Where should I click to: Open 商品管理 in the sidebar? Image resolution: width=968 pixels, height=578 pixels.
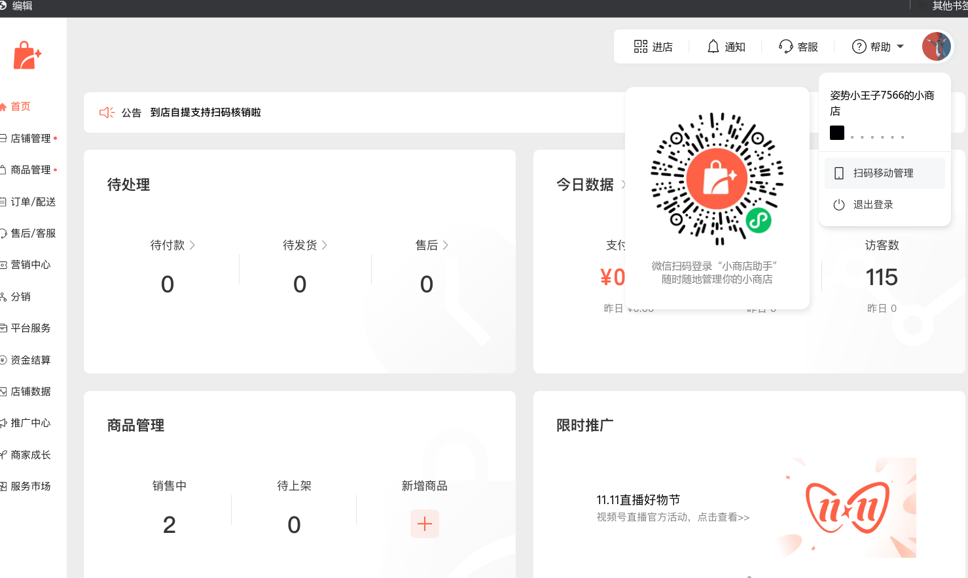[30, 170]
